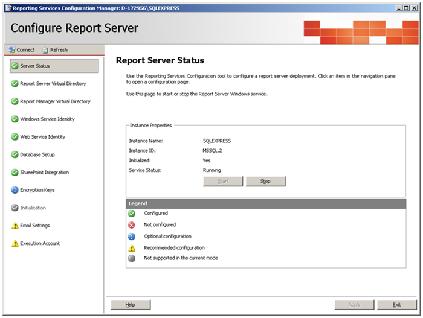Viewport: 423px width, 318px height.
Task: Open Report Manager Virtual Directory page
Action: (55, 101)
